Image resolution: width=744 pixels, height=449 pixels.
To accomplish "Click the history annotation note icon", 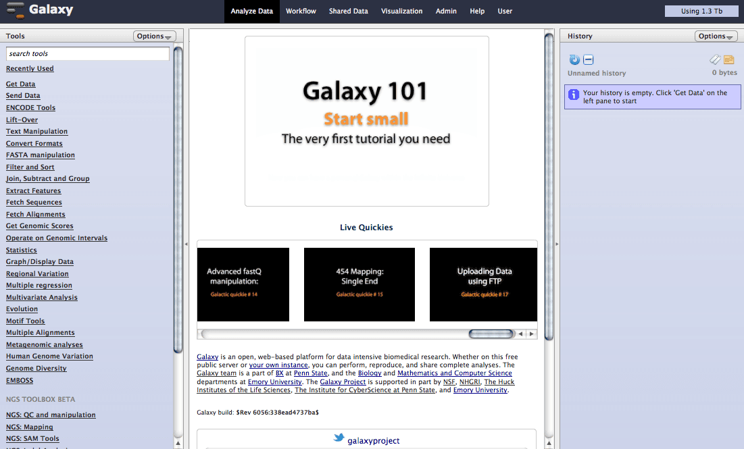I will [729, 59].
